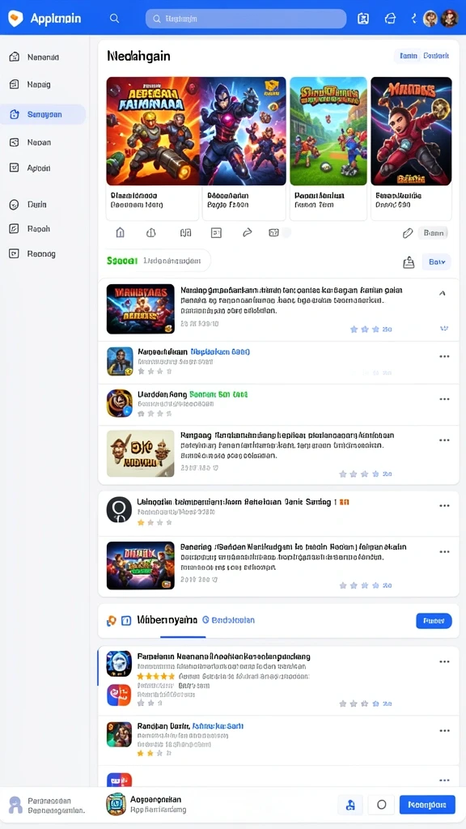Select the Conterit tab beside Neolahgain
The width and height of the screenshot is (466, 829).
coord(436,56)
